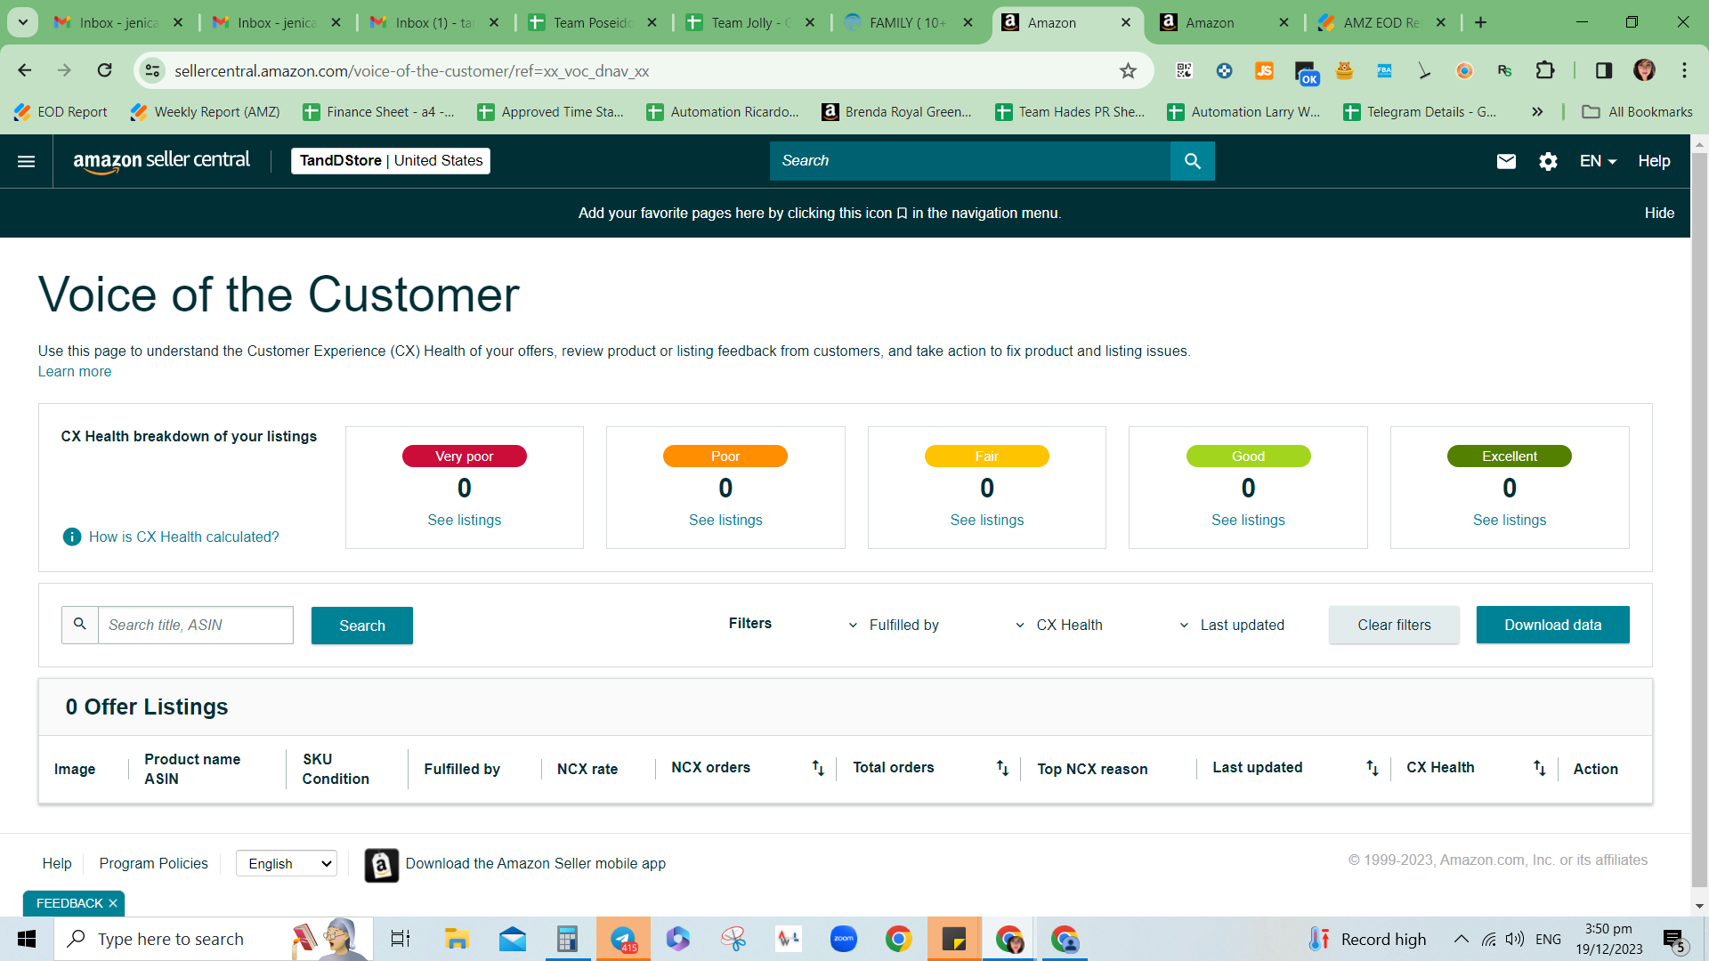This screenshot has width=1709, height=961.
Task: See listings under Good
Action: 1248,520
